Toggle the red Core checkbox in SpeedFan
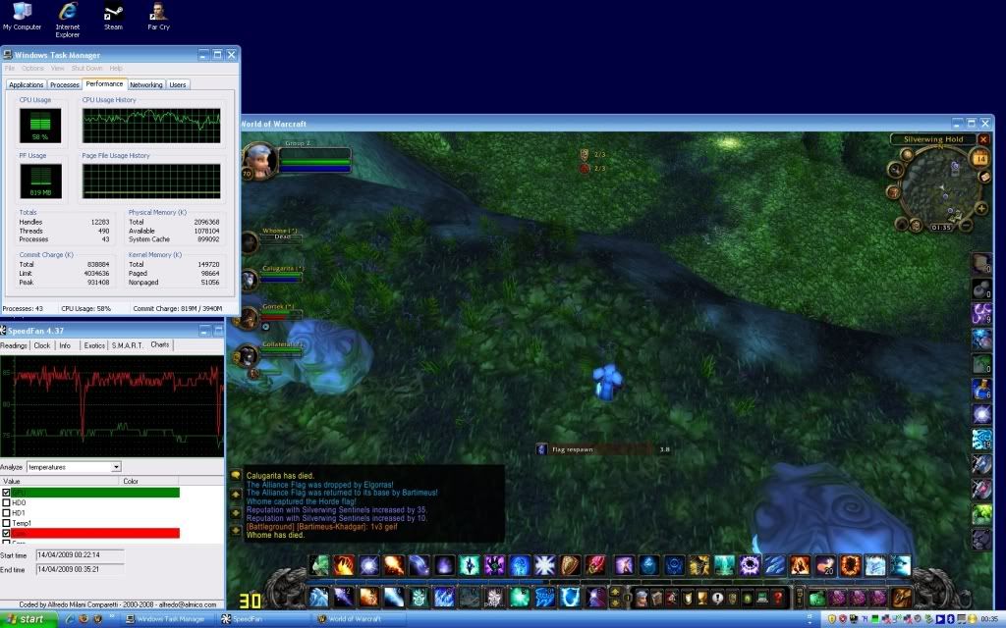Screen dimensions: 1006x628 pyautogui.click(x=7, y=533)
